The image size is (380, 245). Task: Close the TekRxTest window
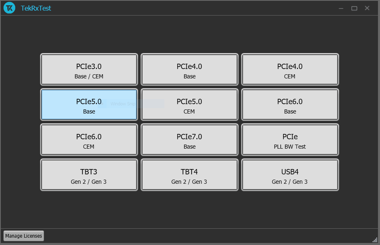[367, 9]
